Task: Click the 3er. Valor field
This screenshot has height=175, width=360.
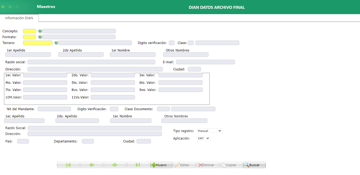Action: tap(180, 75)
